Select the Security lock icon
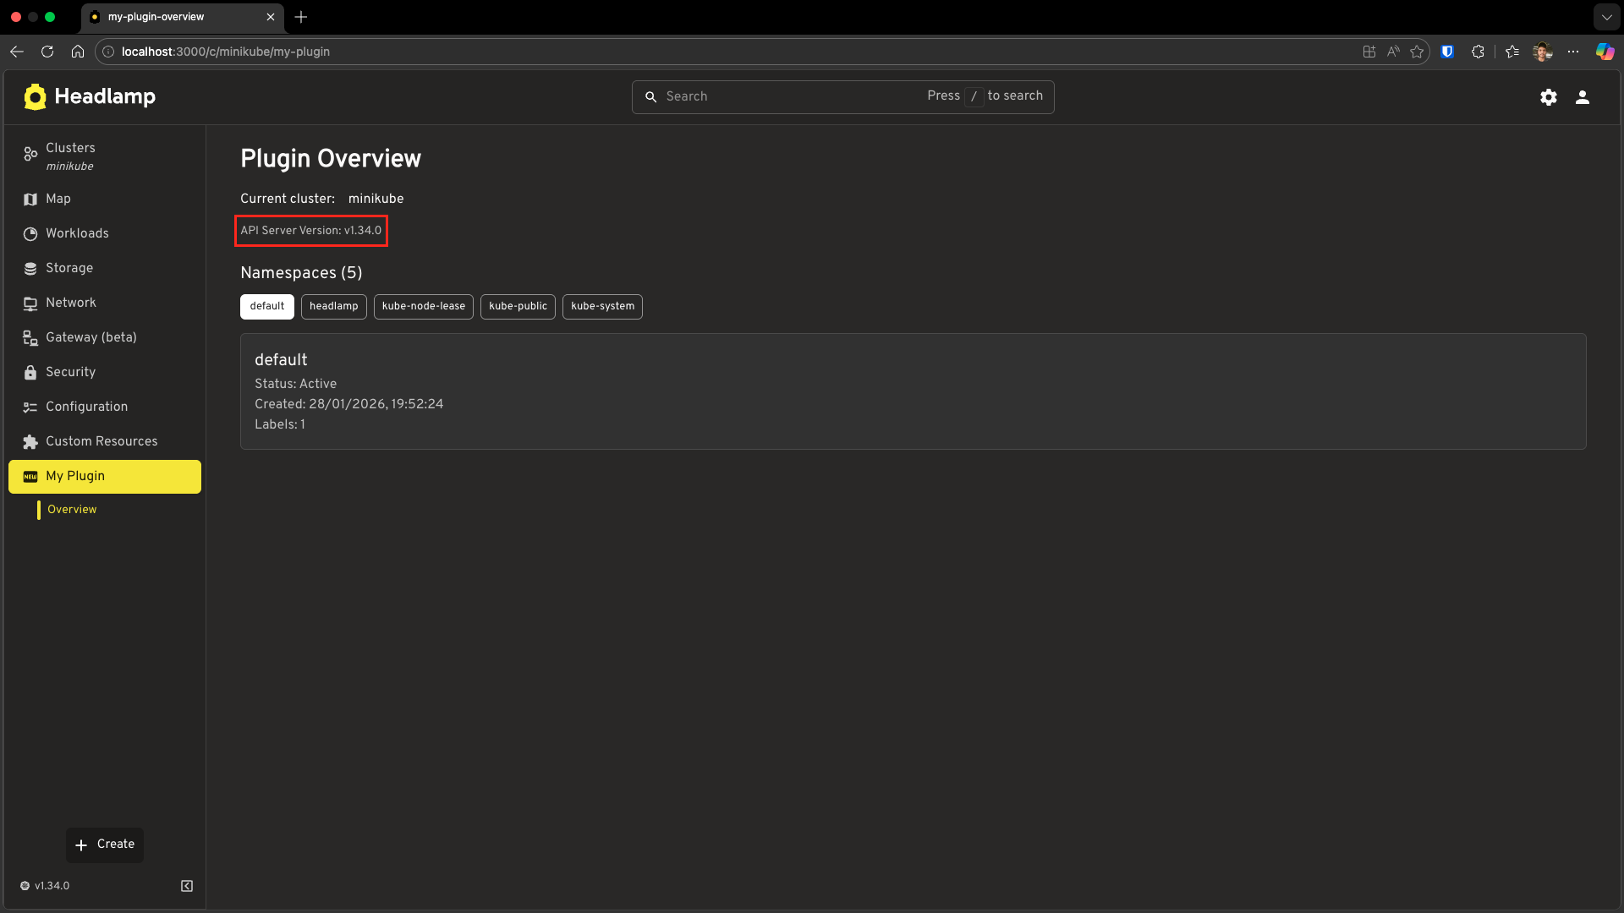 point(30,372)
